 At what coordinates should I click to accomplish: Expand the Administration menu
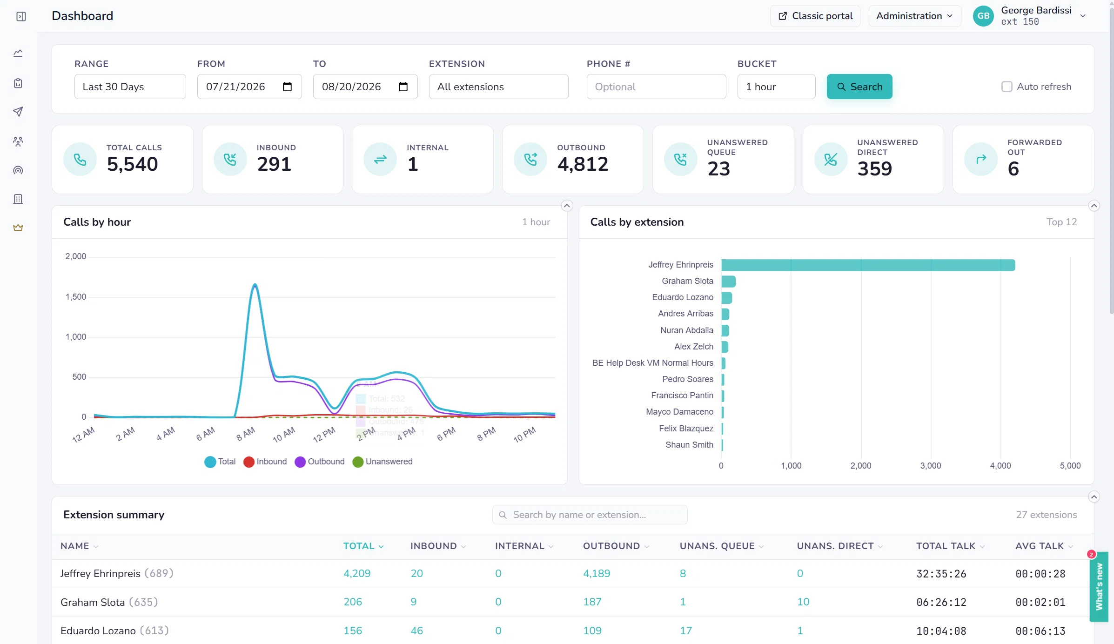[x=914, y=16]
